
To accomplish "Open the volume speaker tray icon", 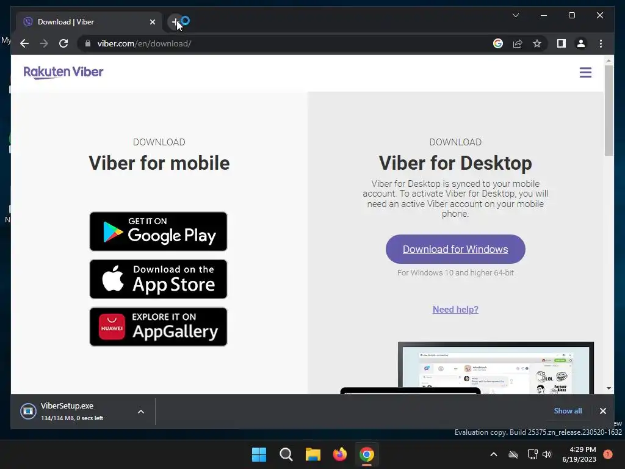I will [547, 454].
